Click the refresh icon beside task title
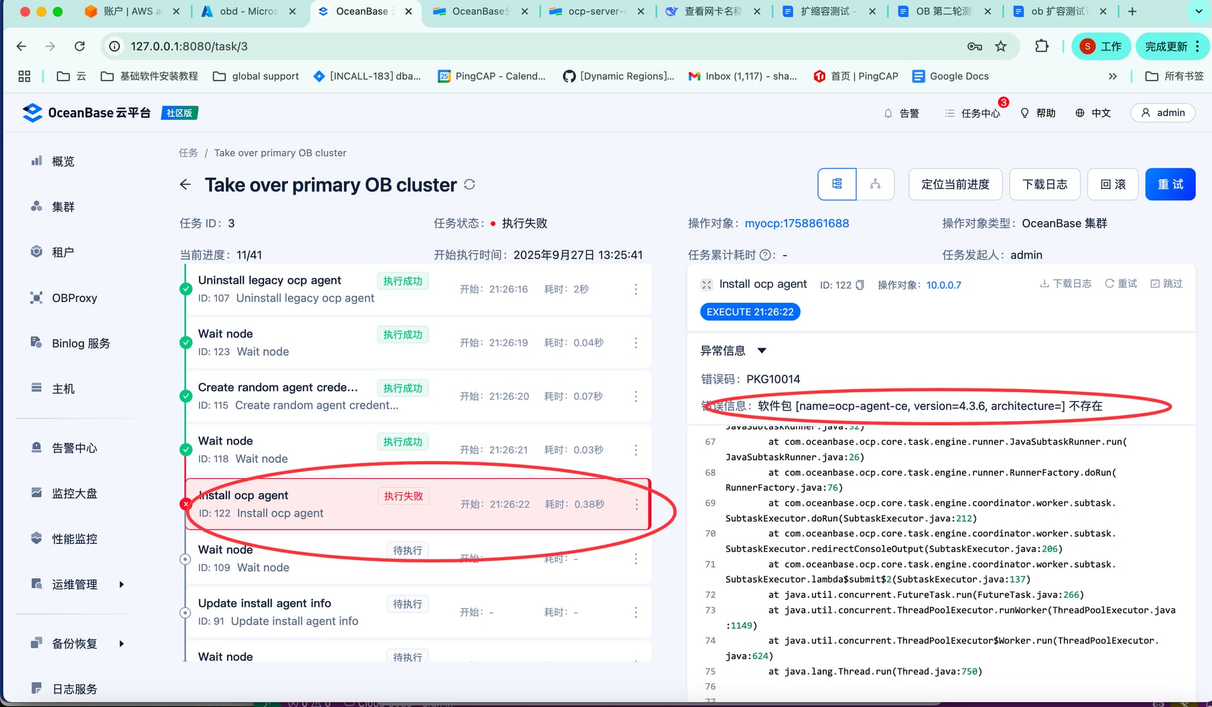This screenshot has height=707, width=1212. point(470,185)
